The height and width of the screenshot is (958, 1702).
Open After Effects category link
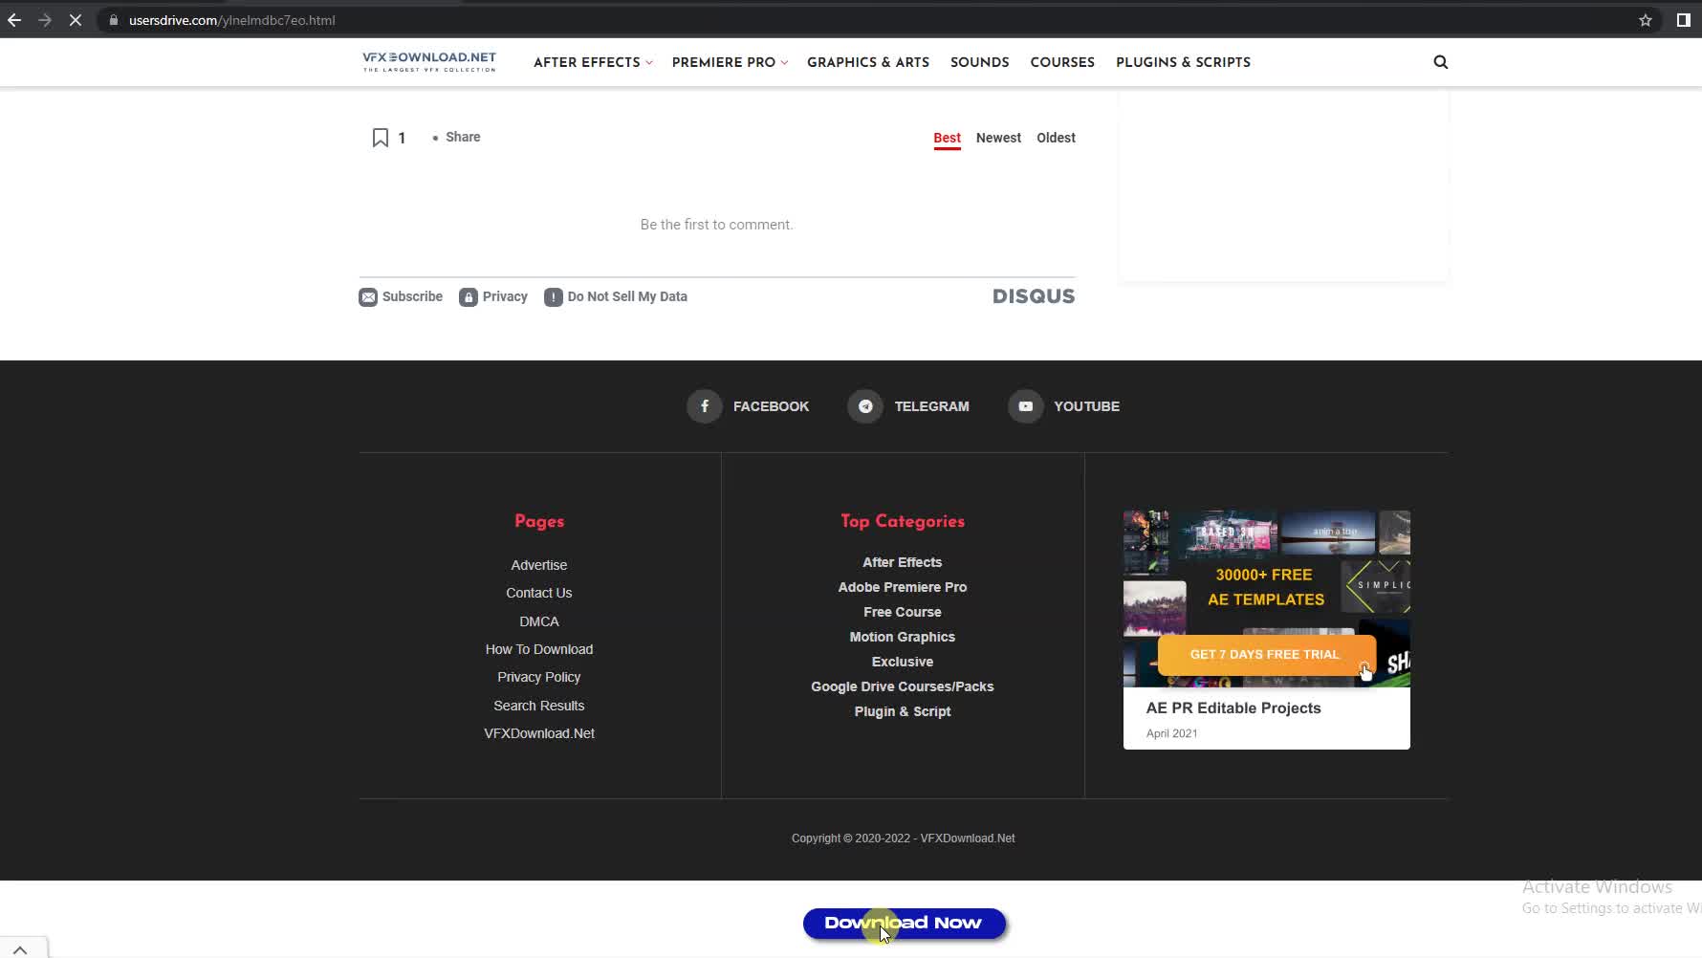(903, 562)
